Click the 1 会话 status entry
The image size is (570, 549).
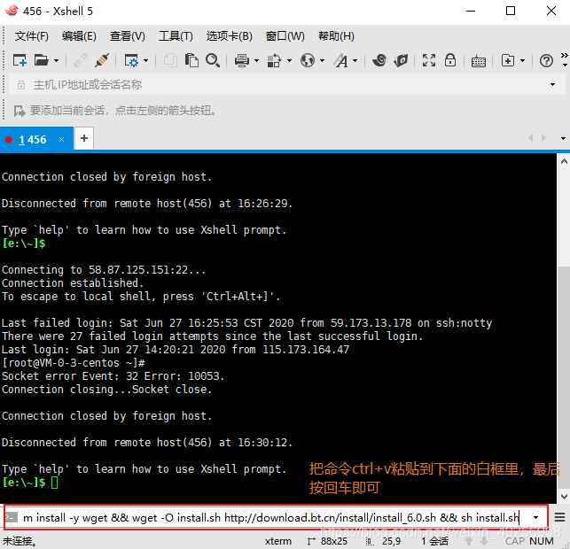point(434,541)
